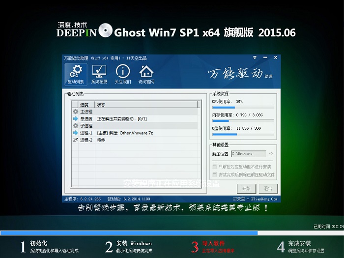Click step 3 导入软件
The height and width of the screenshot is (258, 344).
tap(213, 247)
